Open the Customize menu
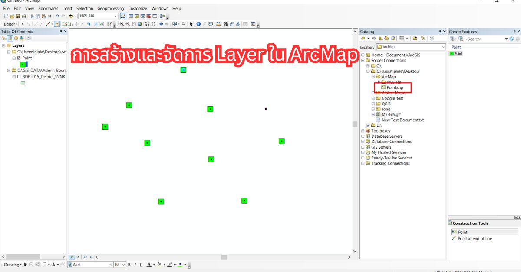This screenshot has width=521, height=272. pos(138,8)
